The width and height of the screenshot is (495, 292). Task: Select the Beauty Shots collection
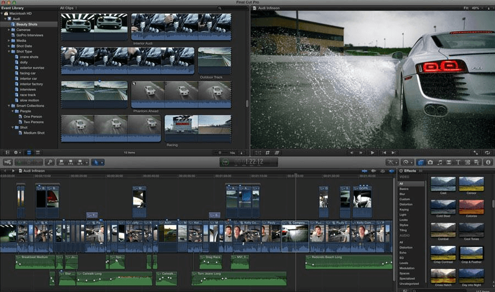click(29, 24)
